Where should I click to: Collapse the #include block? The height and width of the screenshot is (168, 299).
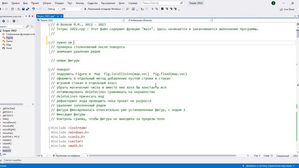pos(49,128)
